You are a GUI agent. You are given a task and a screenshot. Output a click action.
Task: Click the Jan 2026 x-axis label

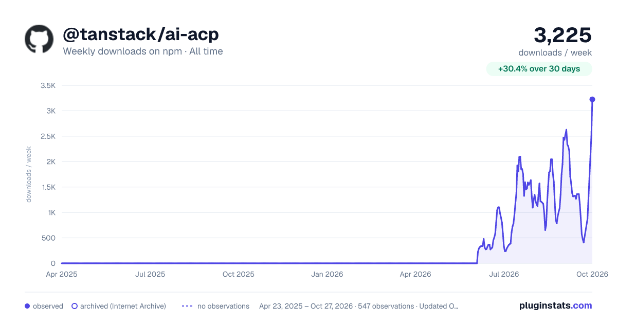[x=328, y=275]
